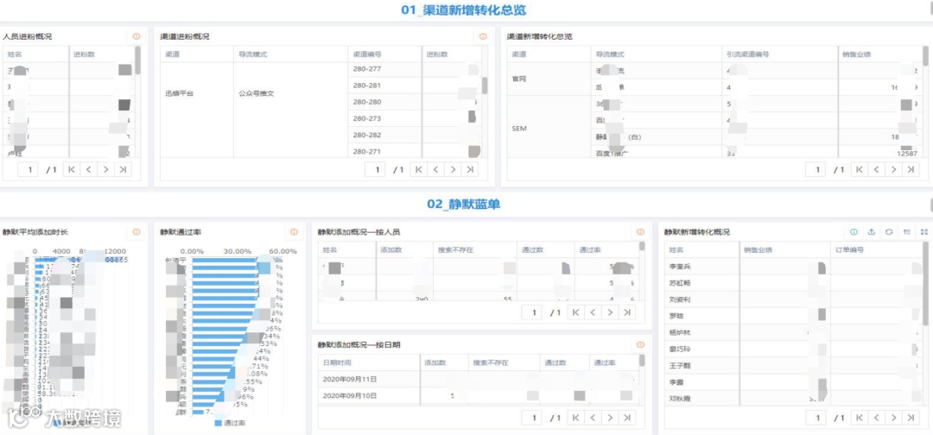
Task: Go to first page in 人员进粉概况 table
Action: click(x=72, y=169)
